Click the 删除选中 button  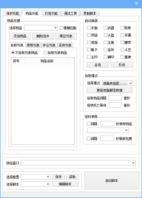[x=43, y=36]
